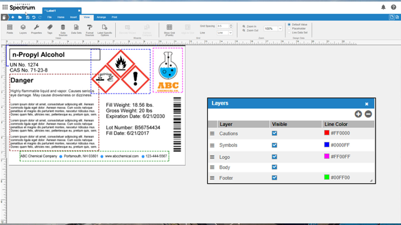Increase Grid Spacing with the stepper
The width and height of the screenshot is (401, 225).
click(x=231, y=25)
